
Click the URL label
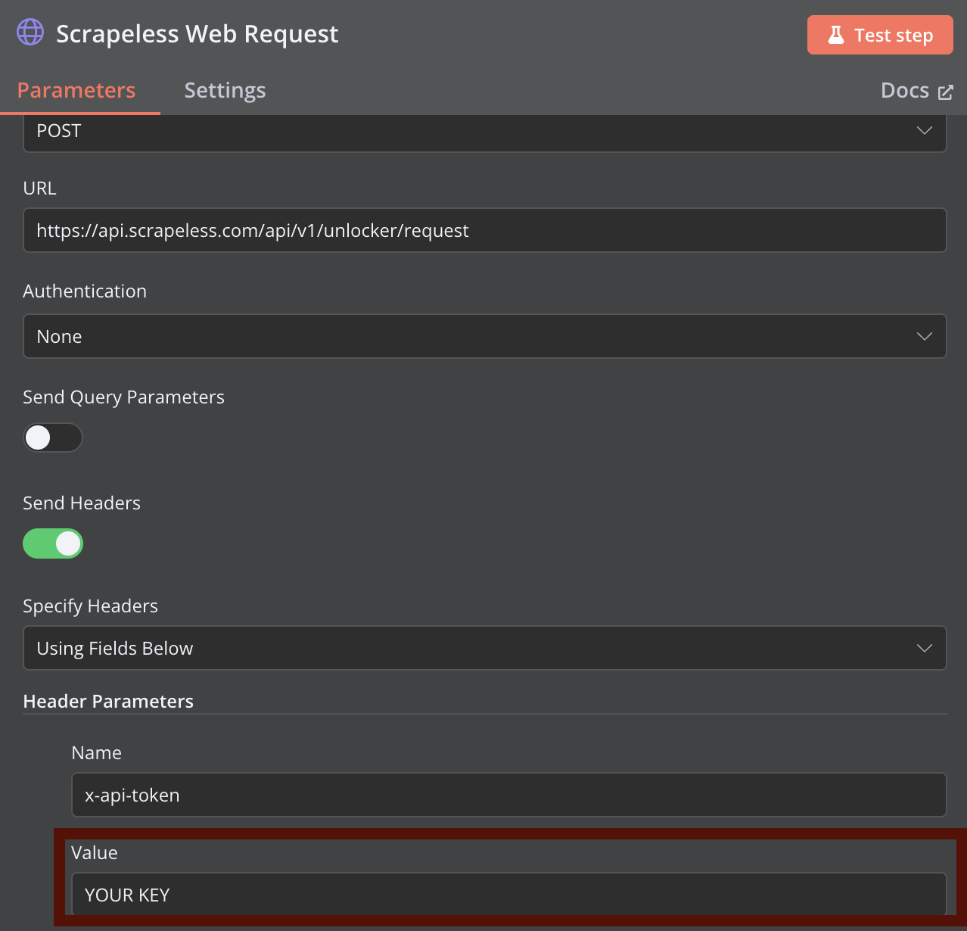(40, 188)
